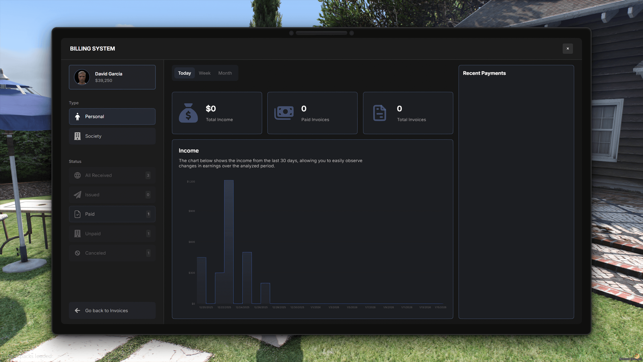Viewport: 643px width, 362px height.
Task: Click the Society building icon
Action: (77, 136)
